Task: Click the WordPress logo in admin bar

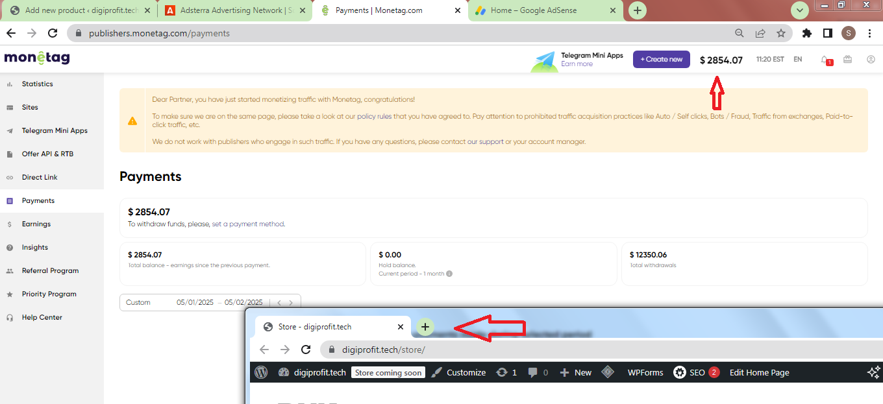Action: (x=261, y=372)
